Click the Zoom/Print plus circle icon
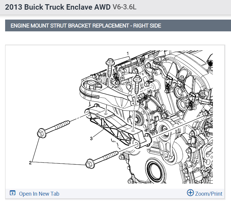The image size is (231, 202). (x=190, y=193)
